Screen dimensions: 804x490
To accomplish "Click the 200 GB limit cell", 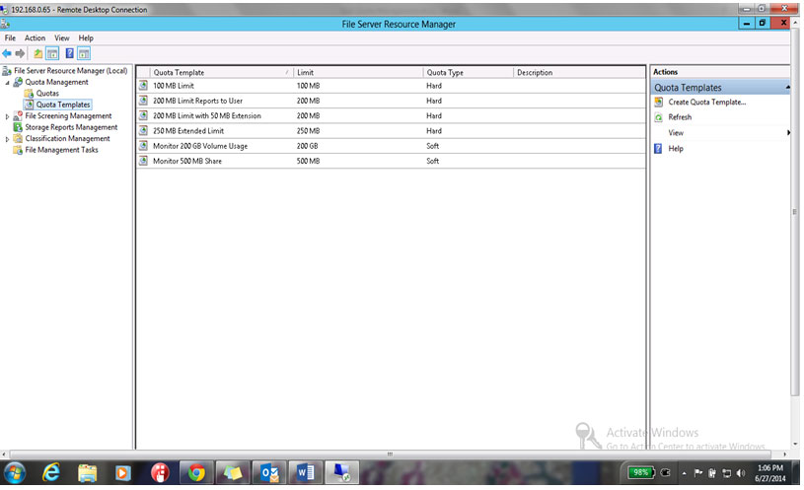I will tap(307, 146).
